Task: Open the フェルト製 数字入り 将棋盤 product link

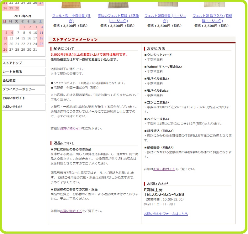Action: click(x=212, y=18)
